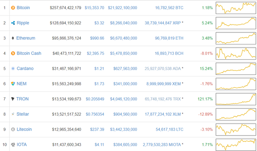Open the Ripple coin page link

point(23,23)
